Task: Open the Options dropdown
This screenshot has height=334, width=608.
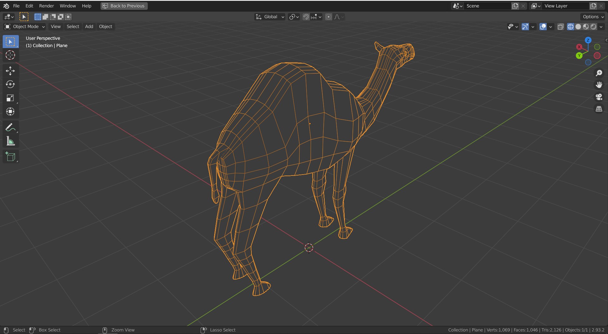Action: pyautogui.click(x=593, y=17)
